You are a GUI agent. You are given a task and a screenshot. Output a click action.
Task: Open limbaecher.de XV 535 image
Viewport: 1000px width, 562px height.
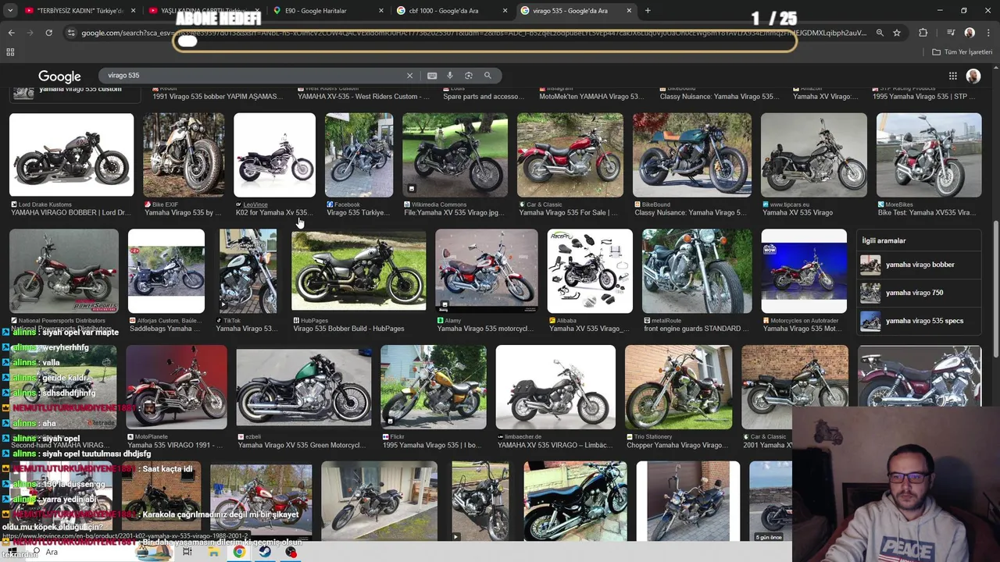555,387
